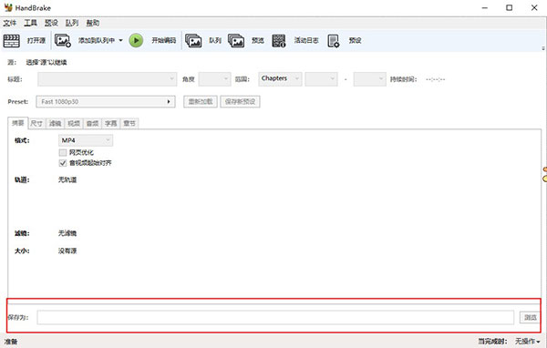
Task: Open the preview window icon
Action: 236,41
